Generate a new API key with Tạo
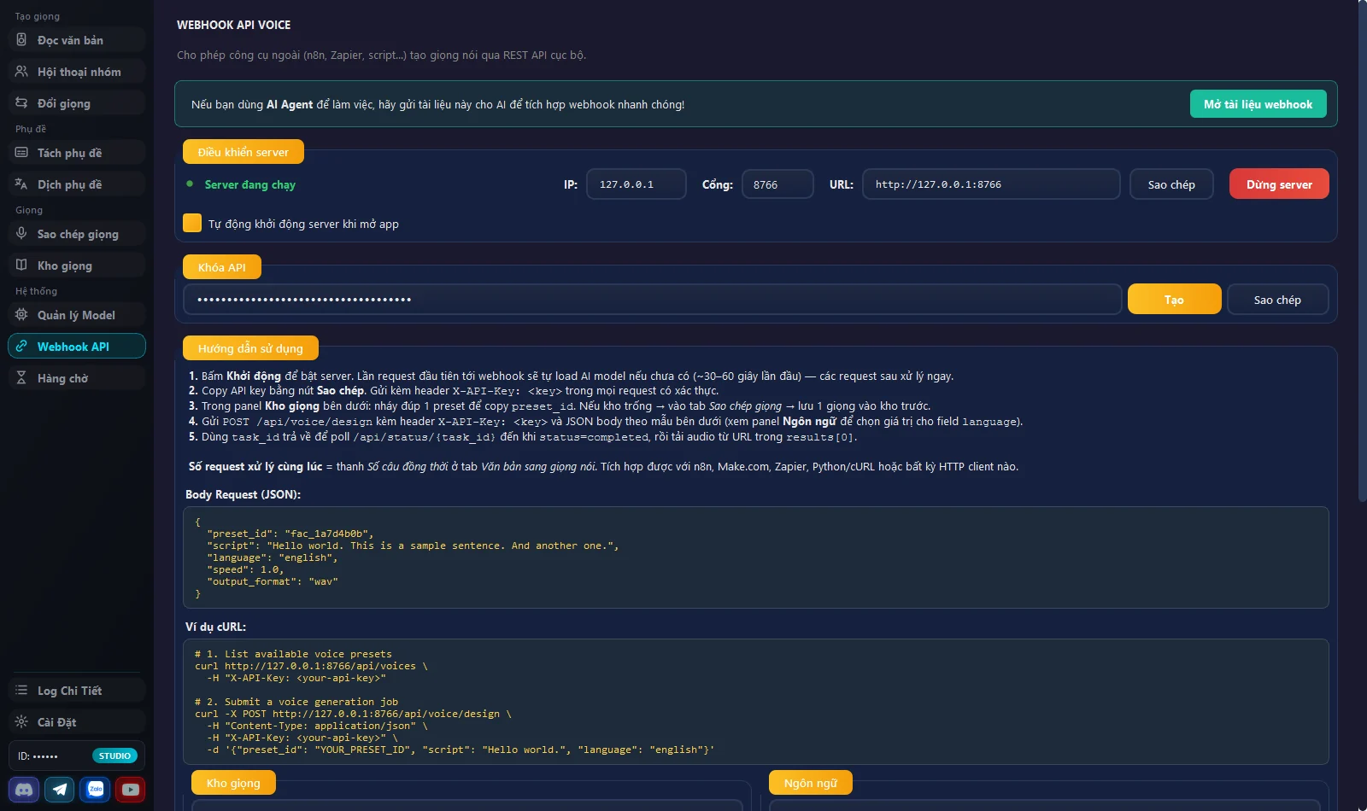Viewport: 1367px width, 811px height. click(x=1174, y=300)
